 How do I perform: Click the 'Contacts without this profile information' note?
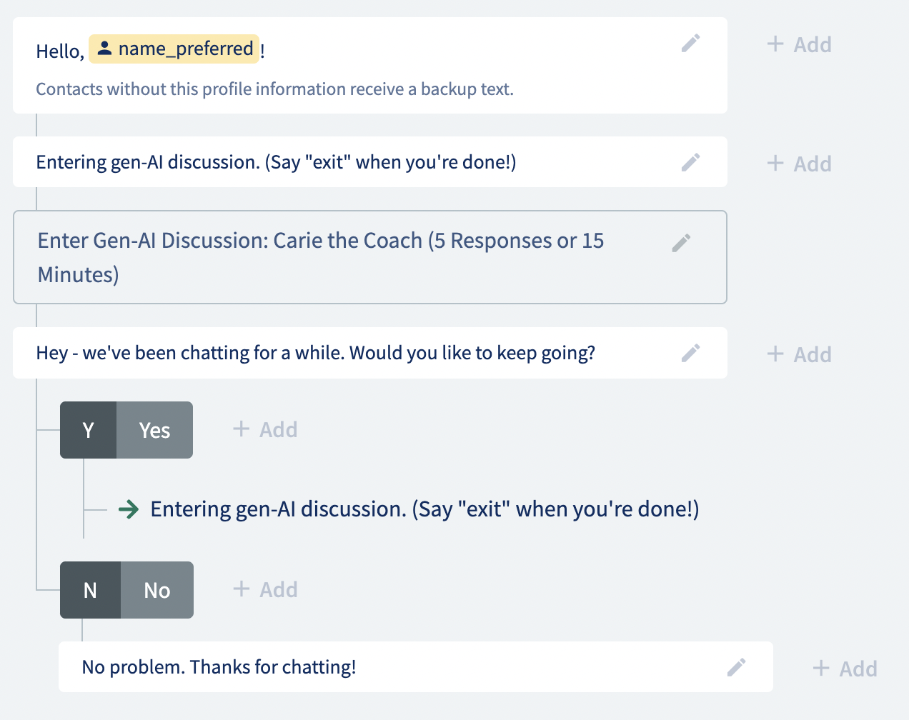tap(275, 89)
